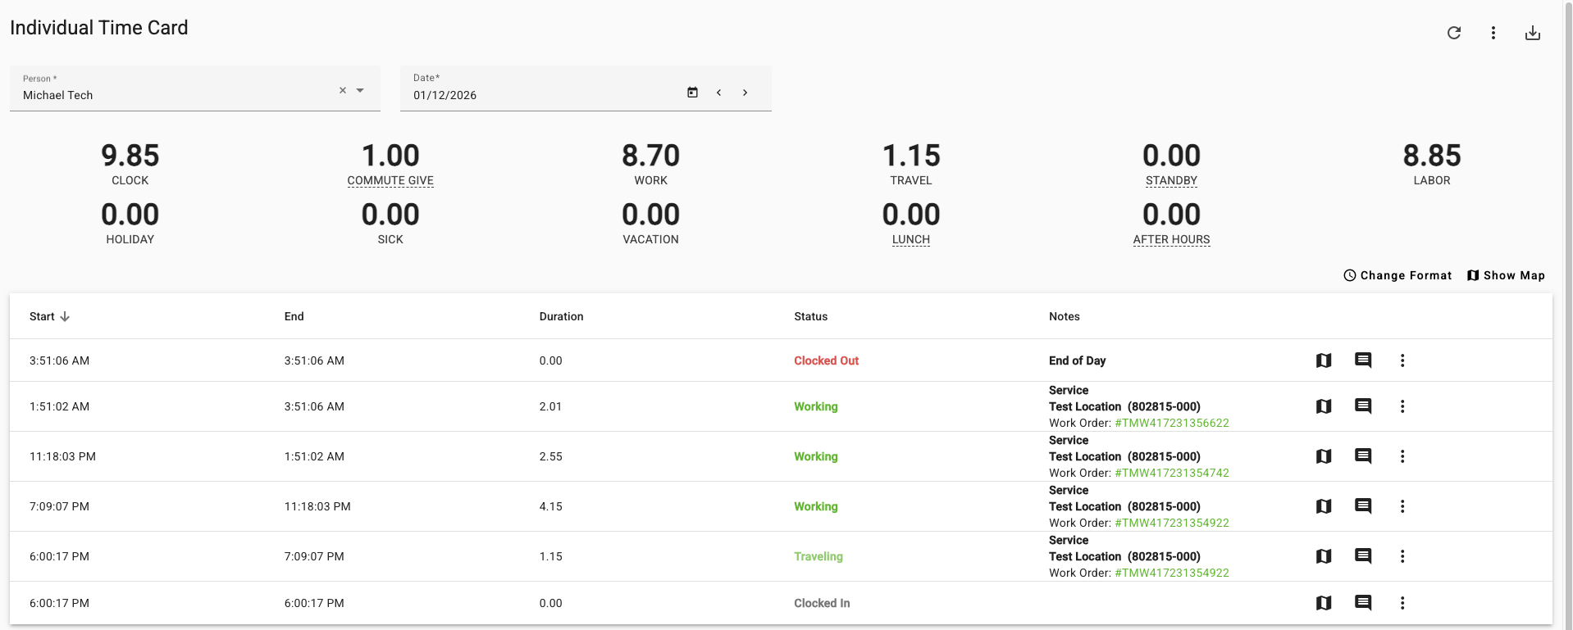This screenshot has width=1573, height=630.
Task: Click the Clocked In status text
Action: (822, 603)
